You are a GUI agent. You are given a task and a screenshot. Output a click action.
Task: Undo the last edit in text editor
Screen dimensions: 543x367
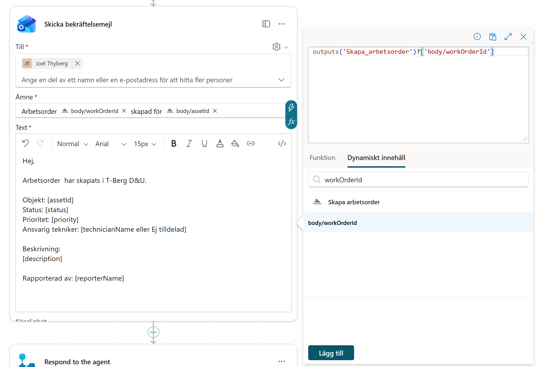click(26, 143)
